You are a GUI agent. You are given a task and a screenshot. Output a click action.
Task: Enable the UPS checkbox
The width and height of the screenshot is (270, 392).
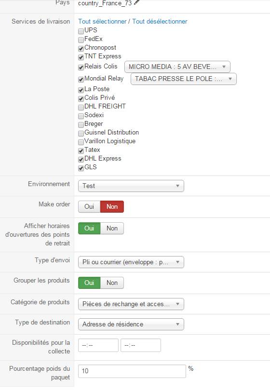(x=81, y=31)
